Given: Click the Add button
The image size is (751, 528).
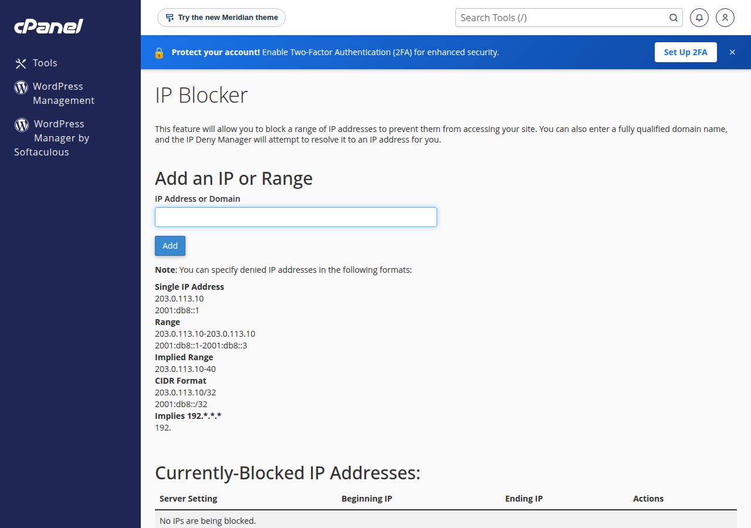Looking at the screenshot, I should click(x=170, y=246).
